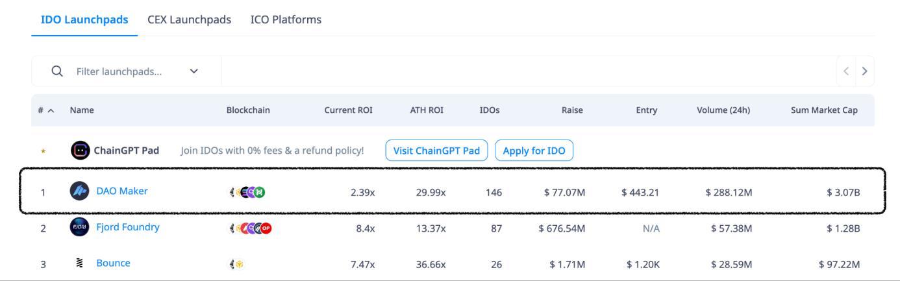Select the IDO Launchpads tab
This screenshot has width=900, height=281.
pyautogui.click(x=84, y=19)
